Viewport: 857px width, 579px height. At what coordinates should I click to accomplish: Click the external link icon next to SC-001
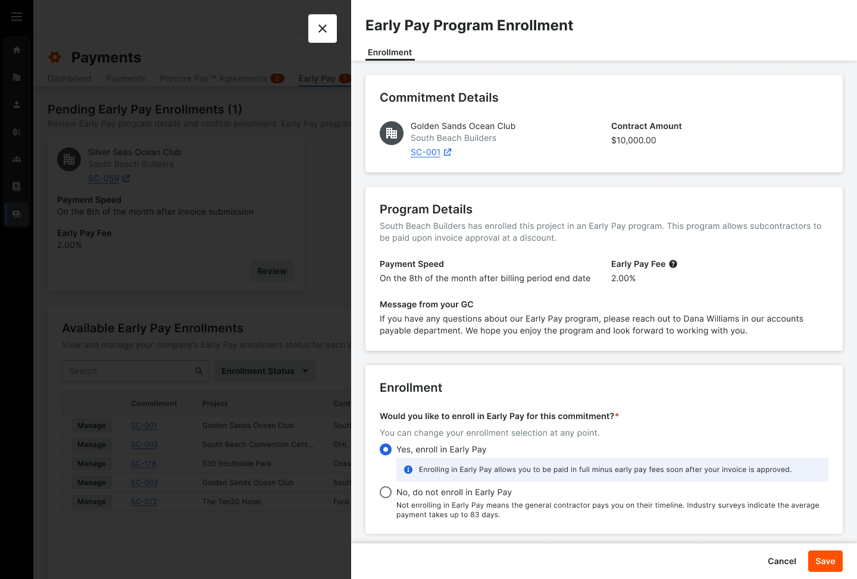click(447, 152)
